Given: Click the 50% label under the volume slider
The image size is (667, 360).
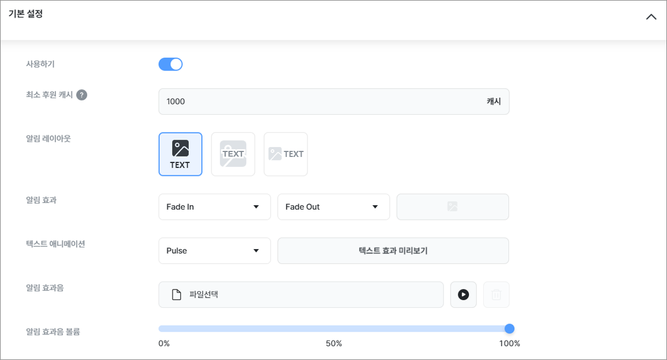Looking at the screenshot, I should [x=333, y=343].
